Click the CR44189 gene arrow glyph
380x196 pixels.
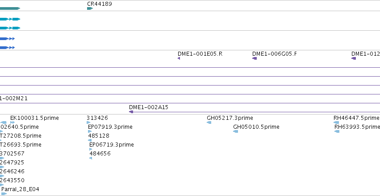(90, 8)
